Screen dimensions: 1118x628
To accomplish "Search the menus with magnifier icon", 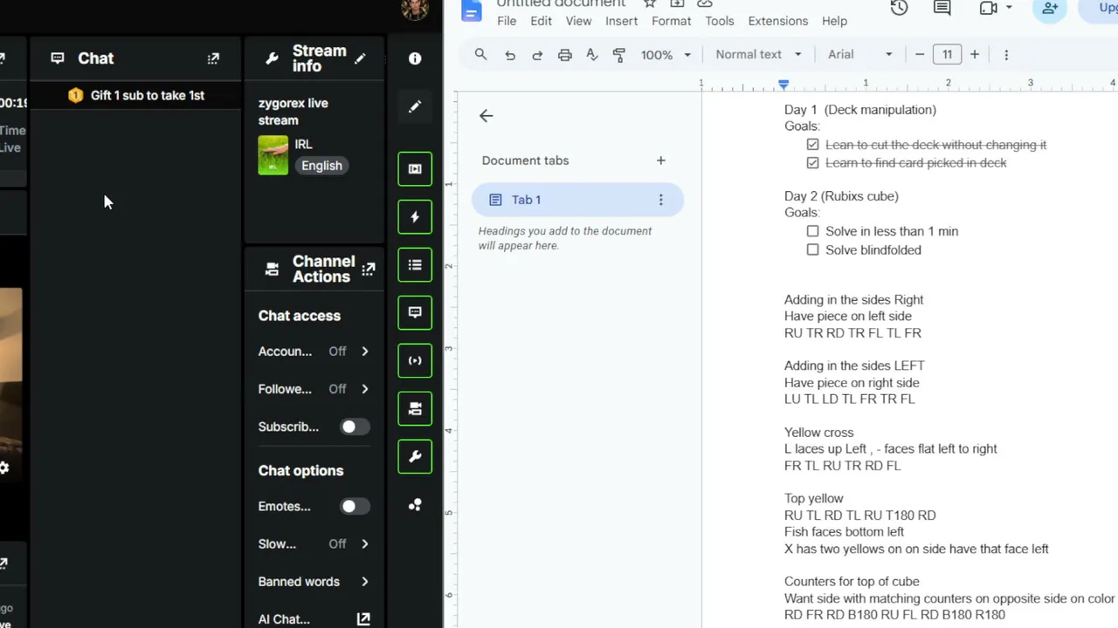I will (480, 54).
